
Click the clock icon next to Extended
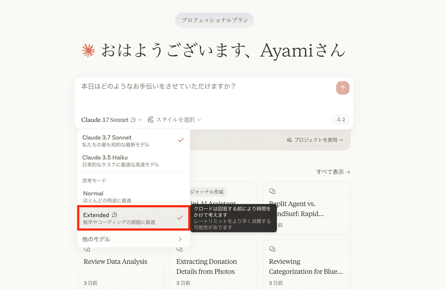[114, 215]
